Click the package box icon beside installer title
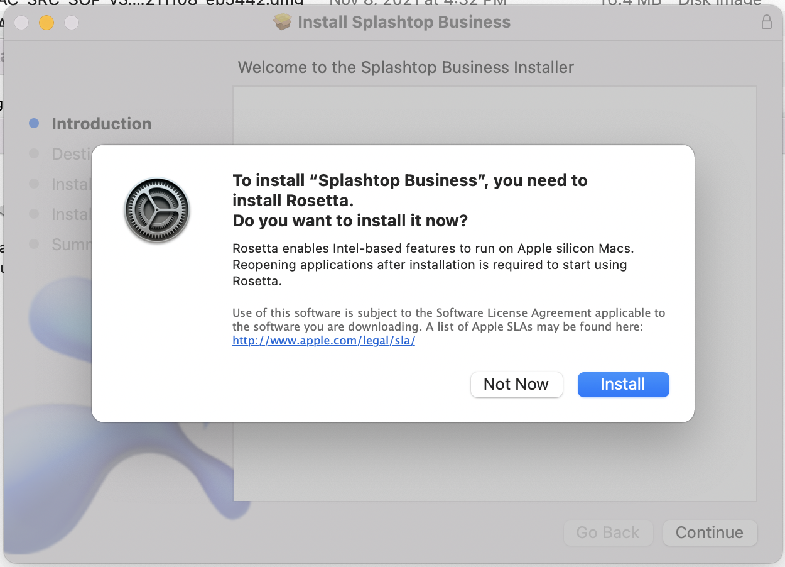The image size is (785, 567). click(283, 23)
